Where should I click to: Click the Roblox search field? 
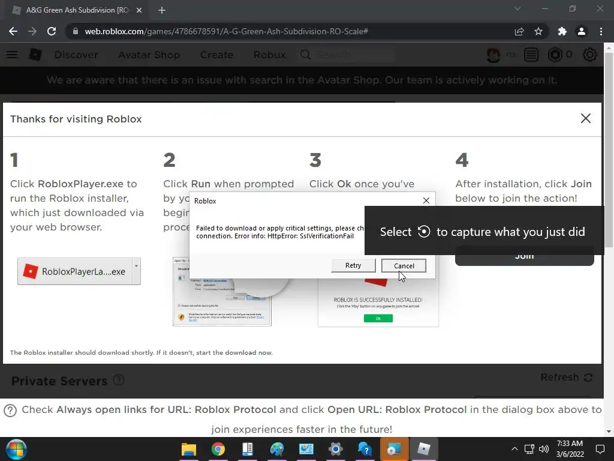click(347, 55)
